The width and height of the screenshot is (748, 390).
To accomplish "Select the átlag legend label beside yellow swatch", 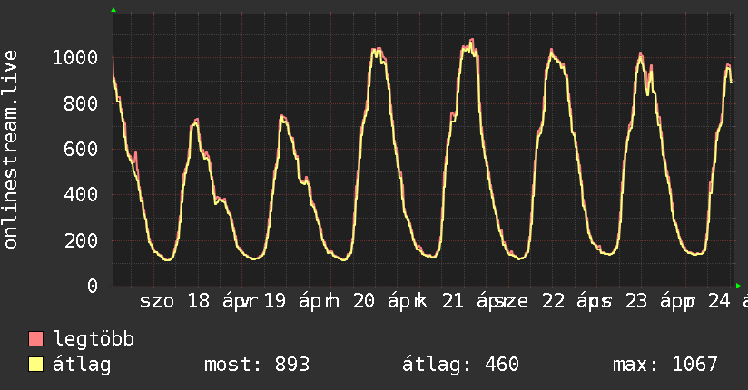I will tap(82, 366).
